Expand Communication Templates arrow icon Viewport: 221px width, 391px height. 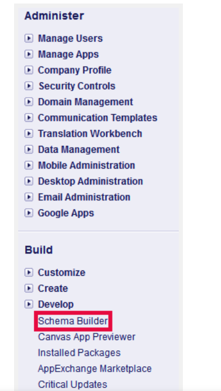(29, 118)
